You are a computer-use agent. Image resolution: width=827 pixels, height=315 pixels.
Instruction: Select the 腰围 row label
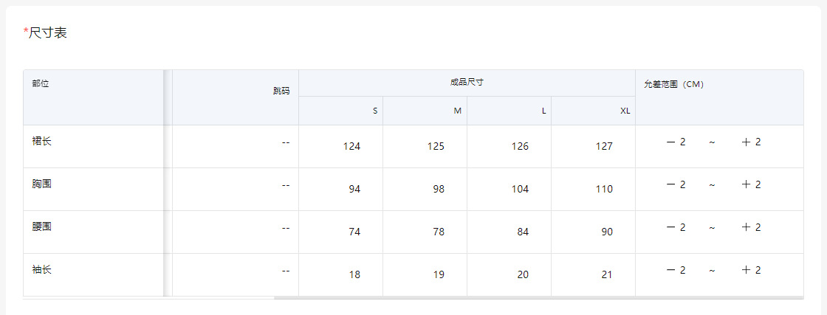41,226
